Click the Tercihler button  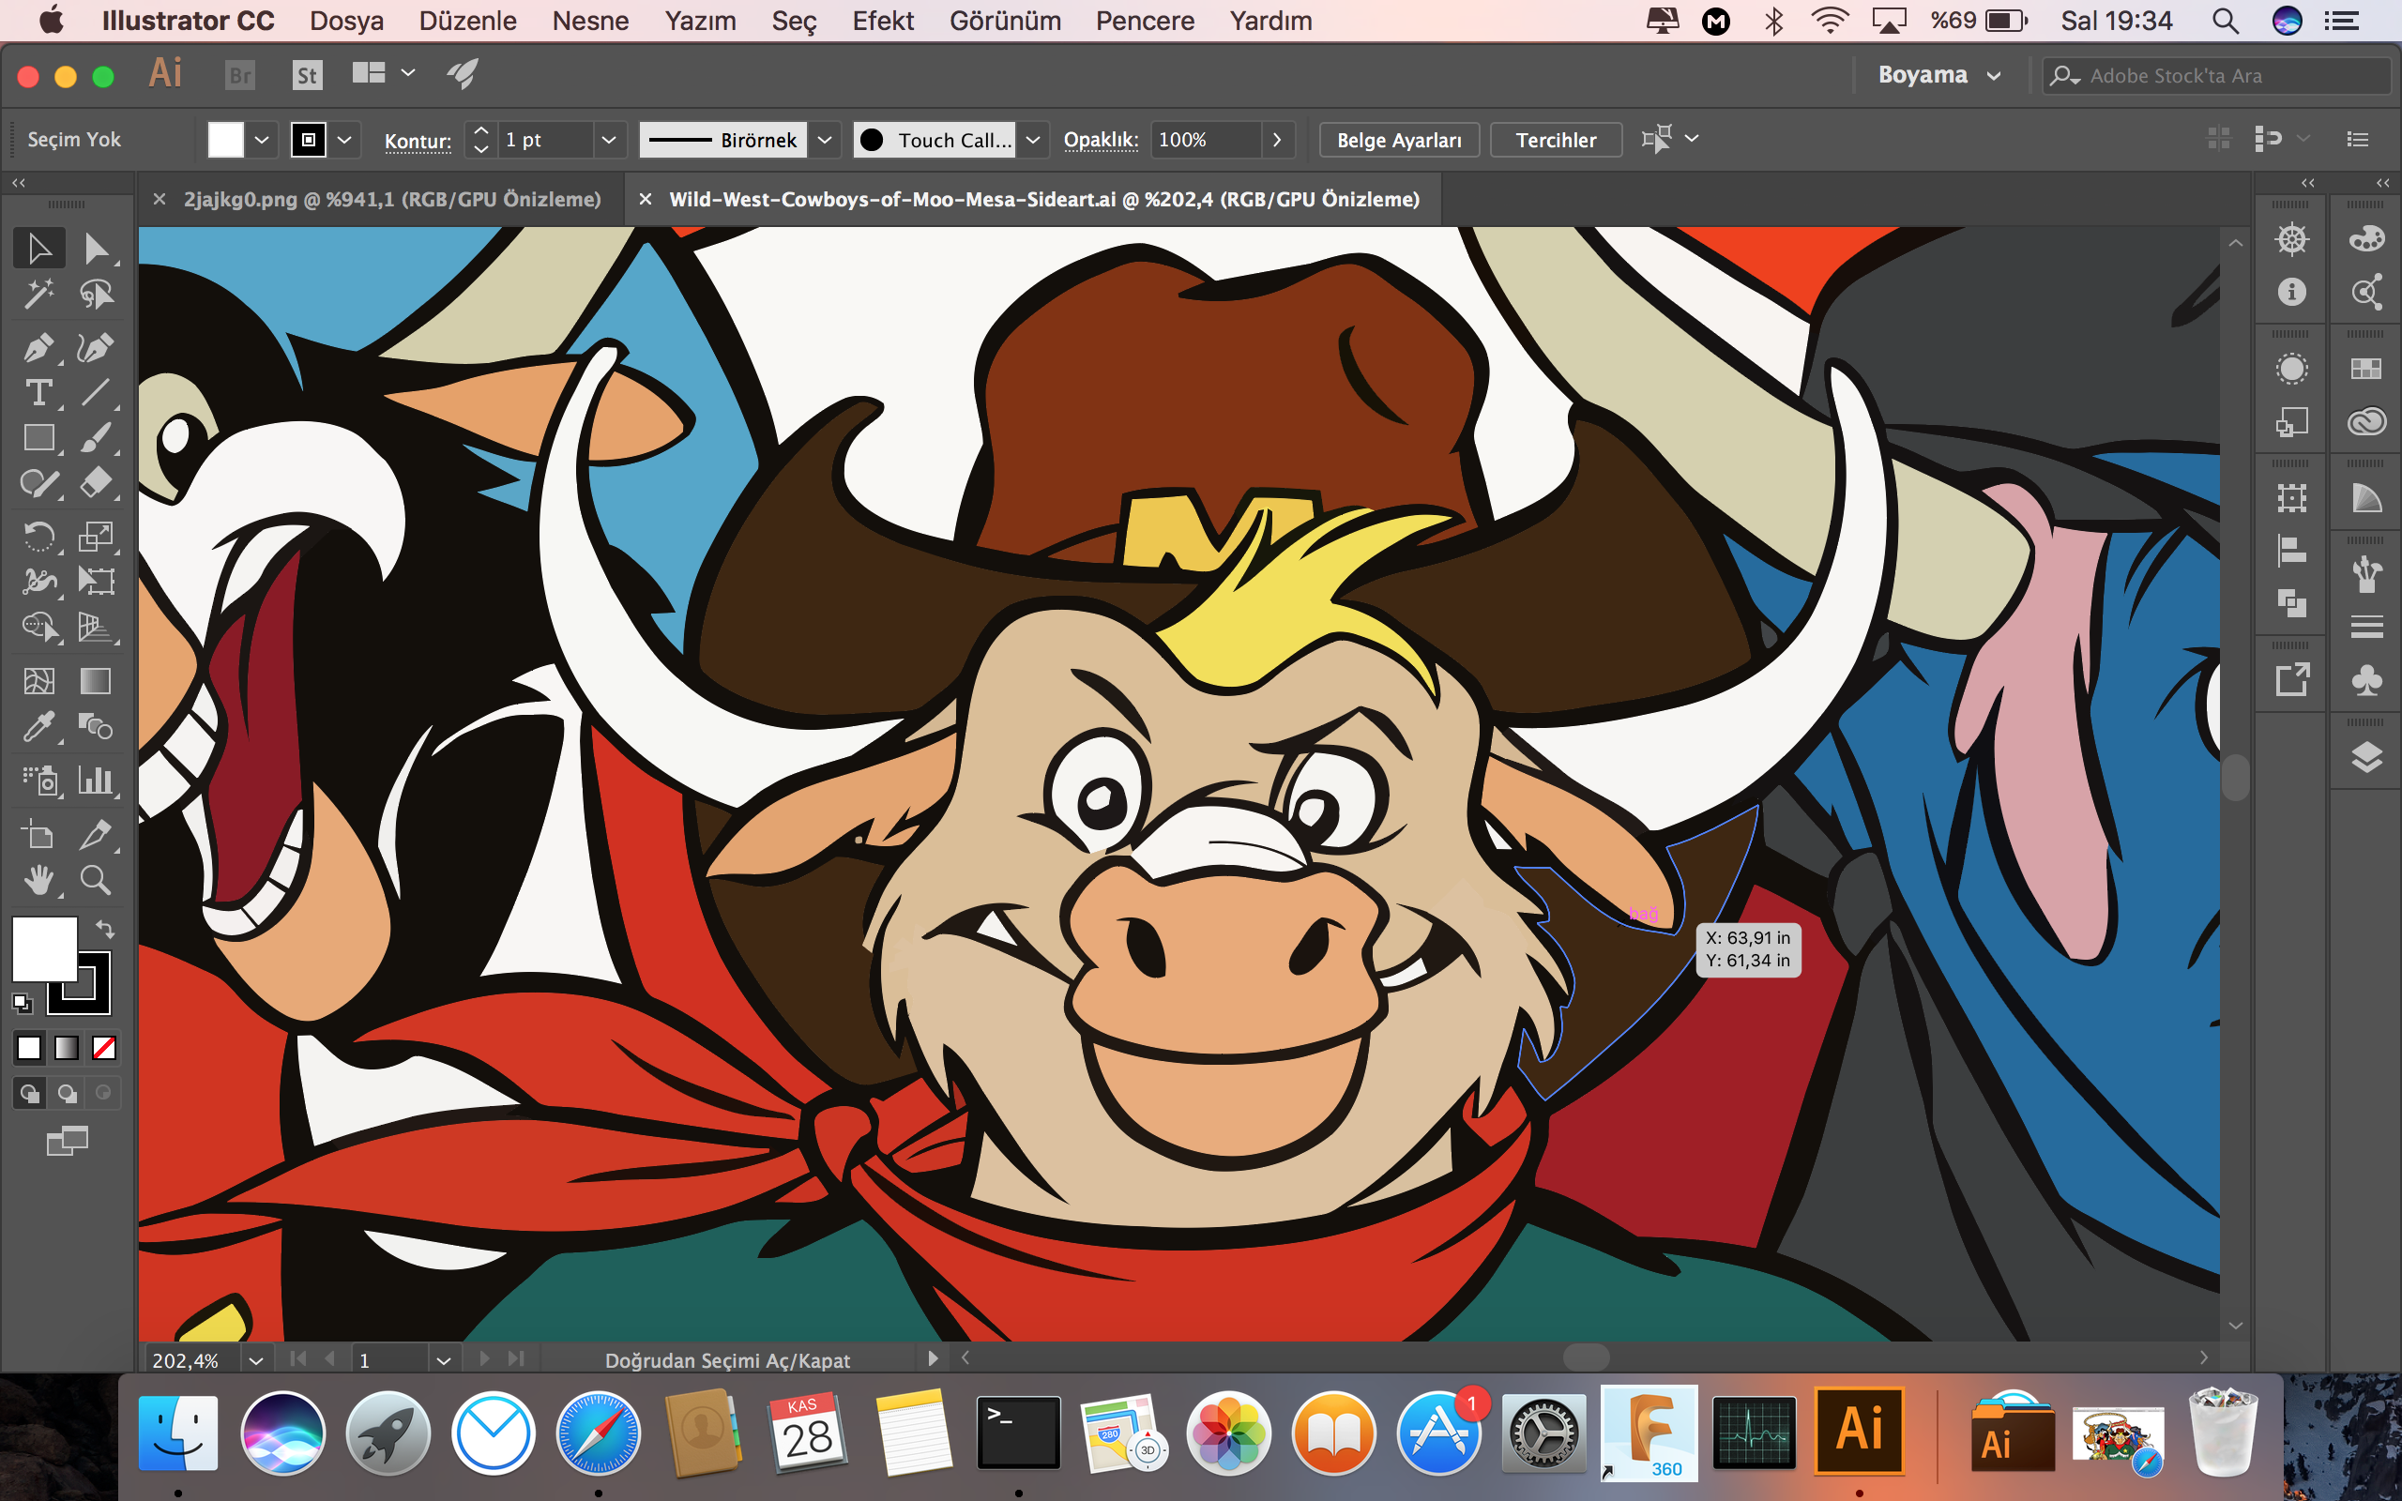point(1556,140)
